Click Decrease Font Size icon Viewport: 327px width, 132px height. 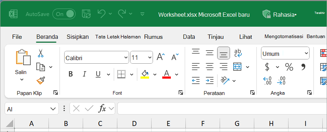(x=175, y=57)
